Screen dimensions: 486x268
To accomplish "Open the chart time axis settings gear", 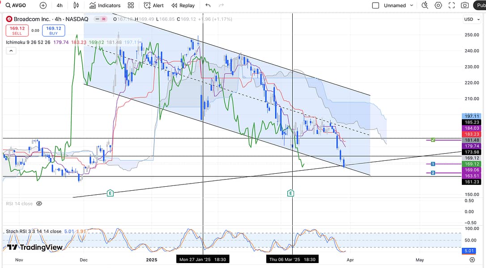I will pos(472,260).
